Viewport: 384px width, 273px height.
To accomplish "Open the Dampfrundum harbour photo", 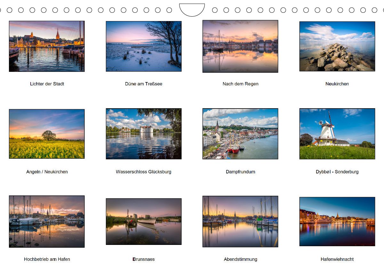I will (240, 134).
